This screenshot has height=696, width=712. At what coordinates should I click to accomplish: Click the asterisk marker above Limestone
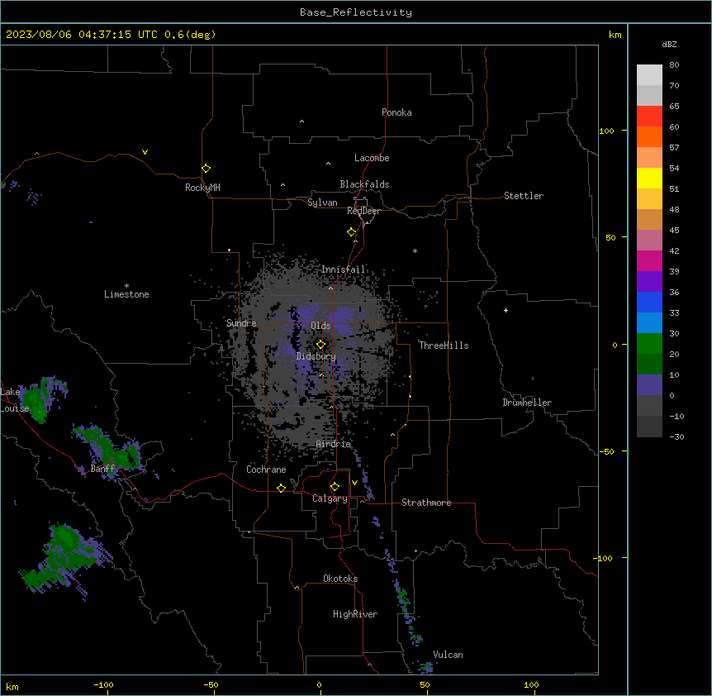(126, 286)
